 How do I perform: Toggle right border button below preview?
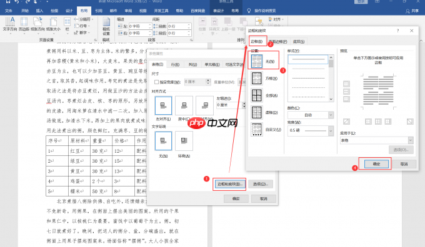[x=388, y=122]
